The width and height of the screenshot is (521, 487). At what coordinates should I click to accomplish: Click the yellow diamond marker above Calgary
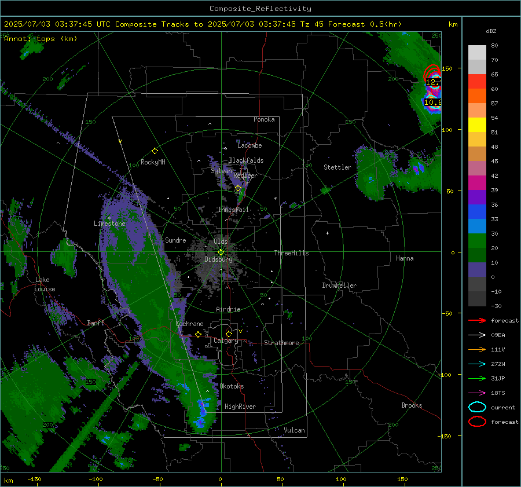click(229, 334)
